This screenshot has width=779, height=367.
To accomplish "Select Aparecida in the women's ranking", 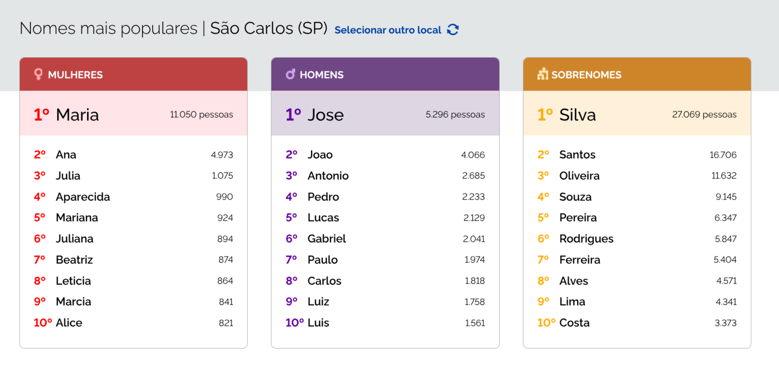I will (83, 197).
